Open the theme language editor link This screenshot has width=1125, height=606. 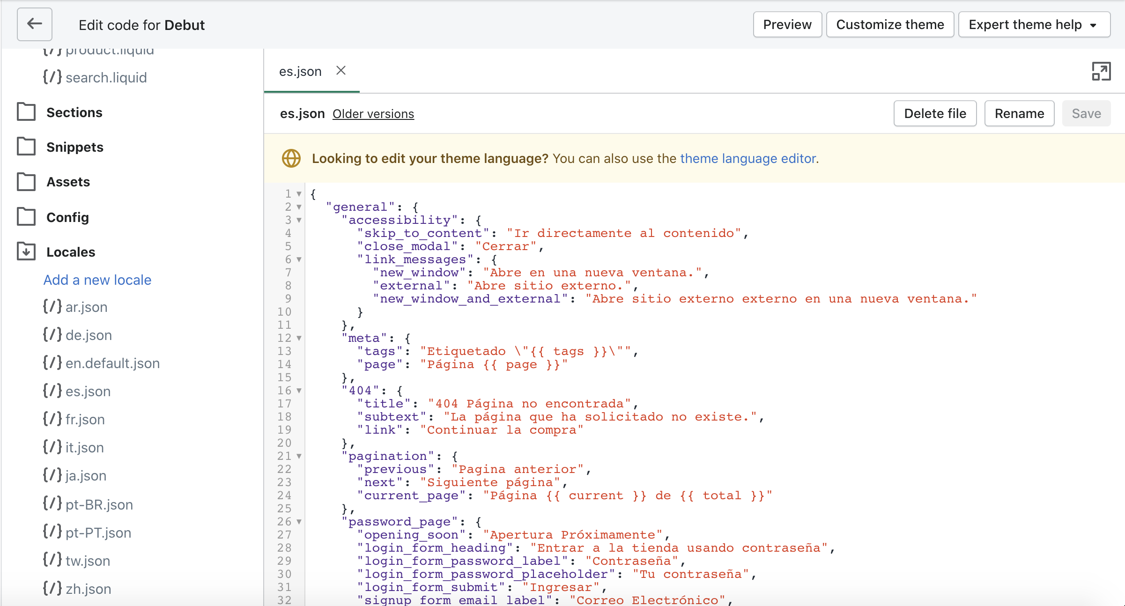(x=748, y=158)
